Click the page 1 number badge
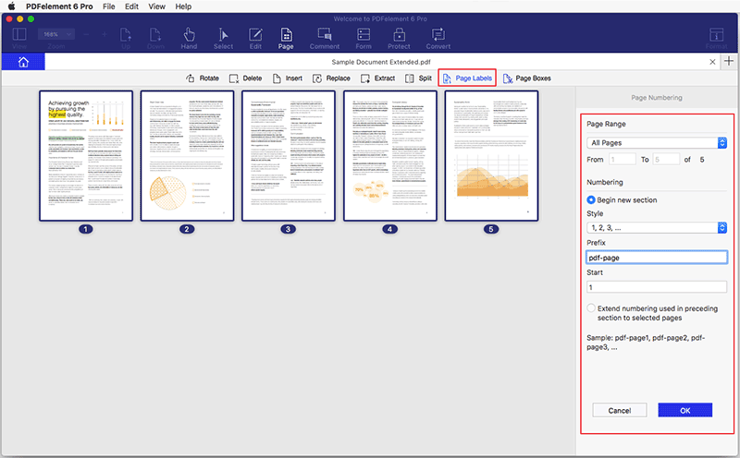The width and height of the screenshot is (740, 458). (x=85, y=229)
